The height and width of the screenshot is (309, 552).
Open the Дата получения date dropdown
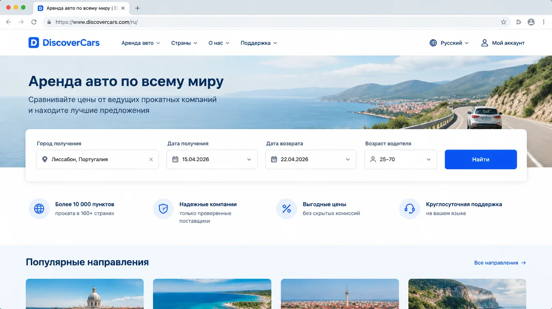pos(212,159)
